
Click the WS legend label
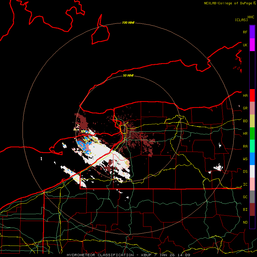pos(245,159)
